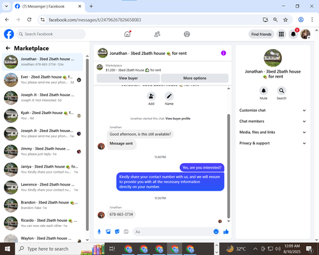319x255 pixels.
Task: Open the volume icon in system tray
Action: coord(278,249)
